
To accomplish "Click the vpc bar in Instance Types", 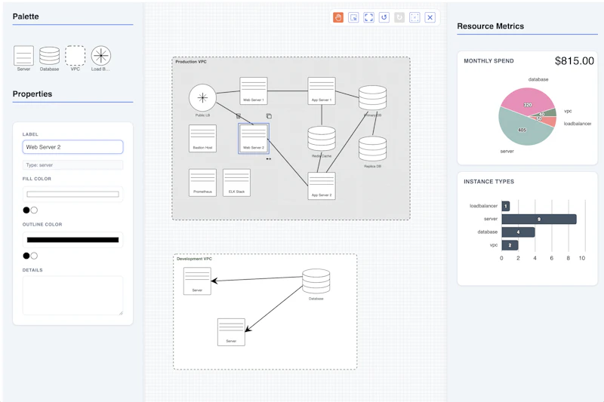I will coord(510,245).
